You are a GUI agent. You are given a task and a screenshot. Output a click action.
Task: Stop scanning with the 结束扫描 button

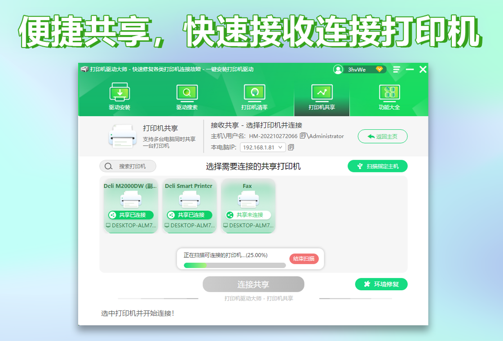(x=304, y=259)
